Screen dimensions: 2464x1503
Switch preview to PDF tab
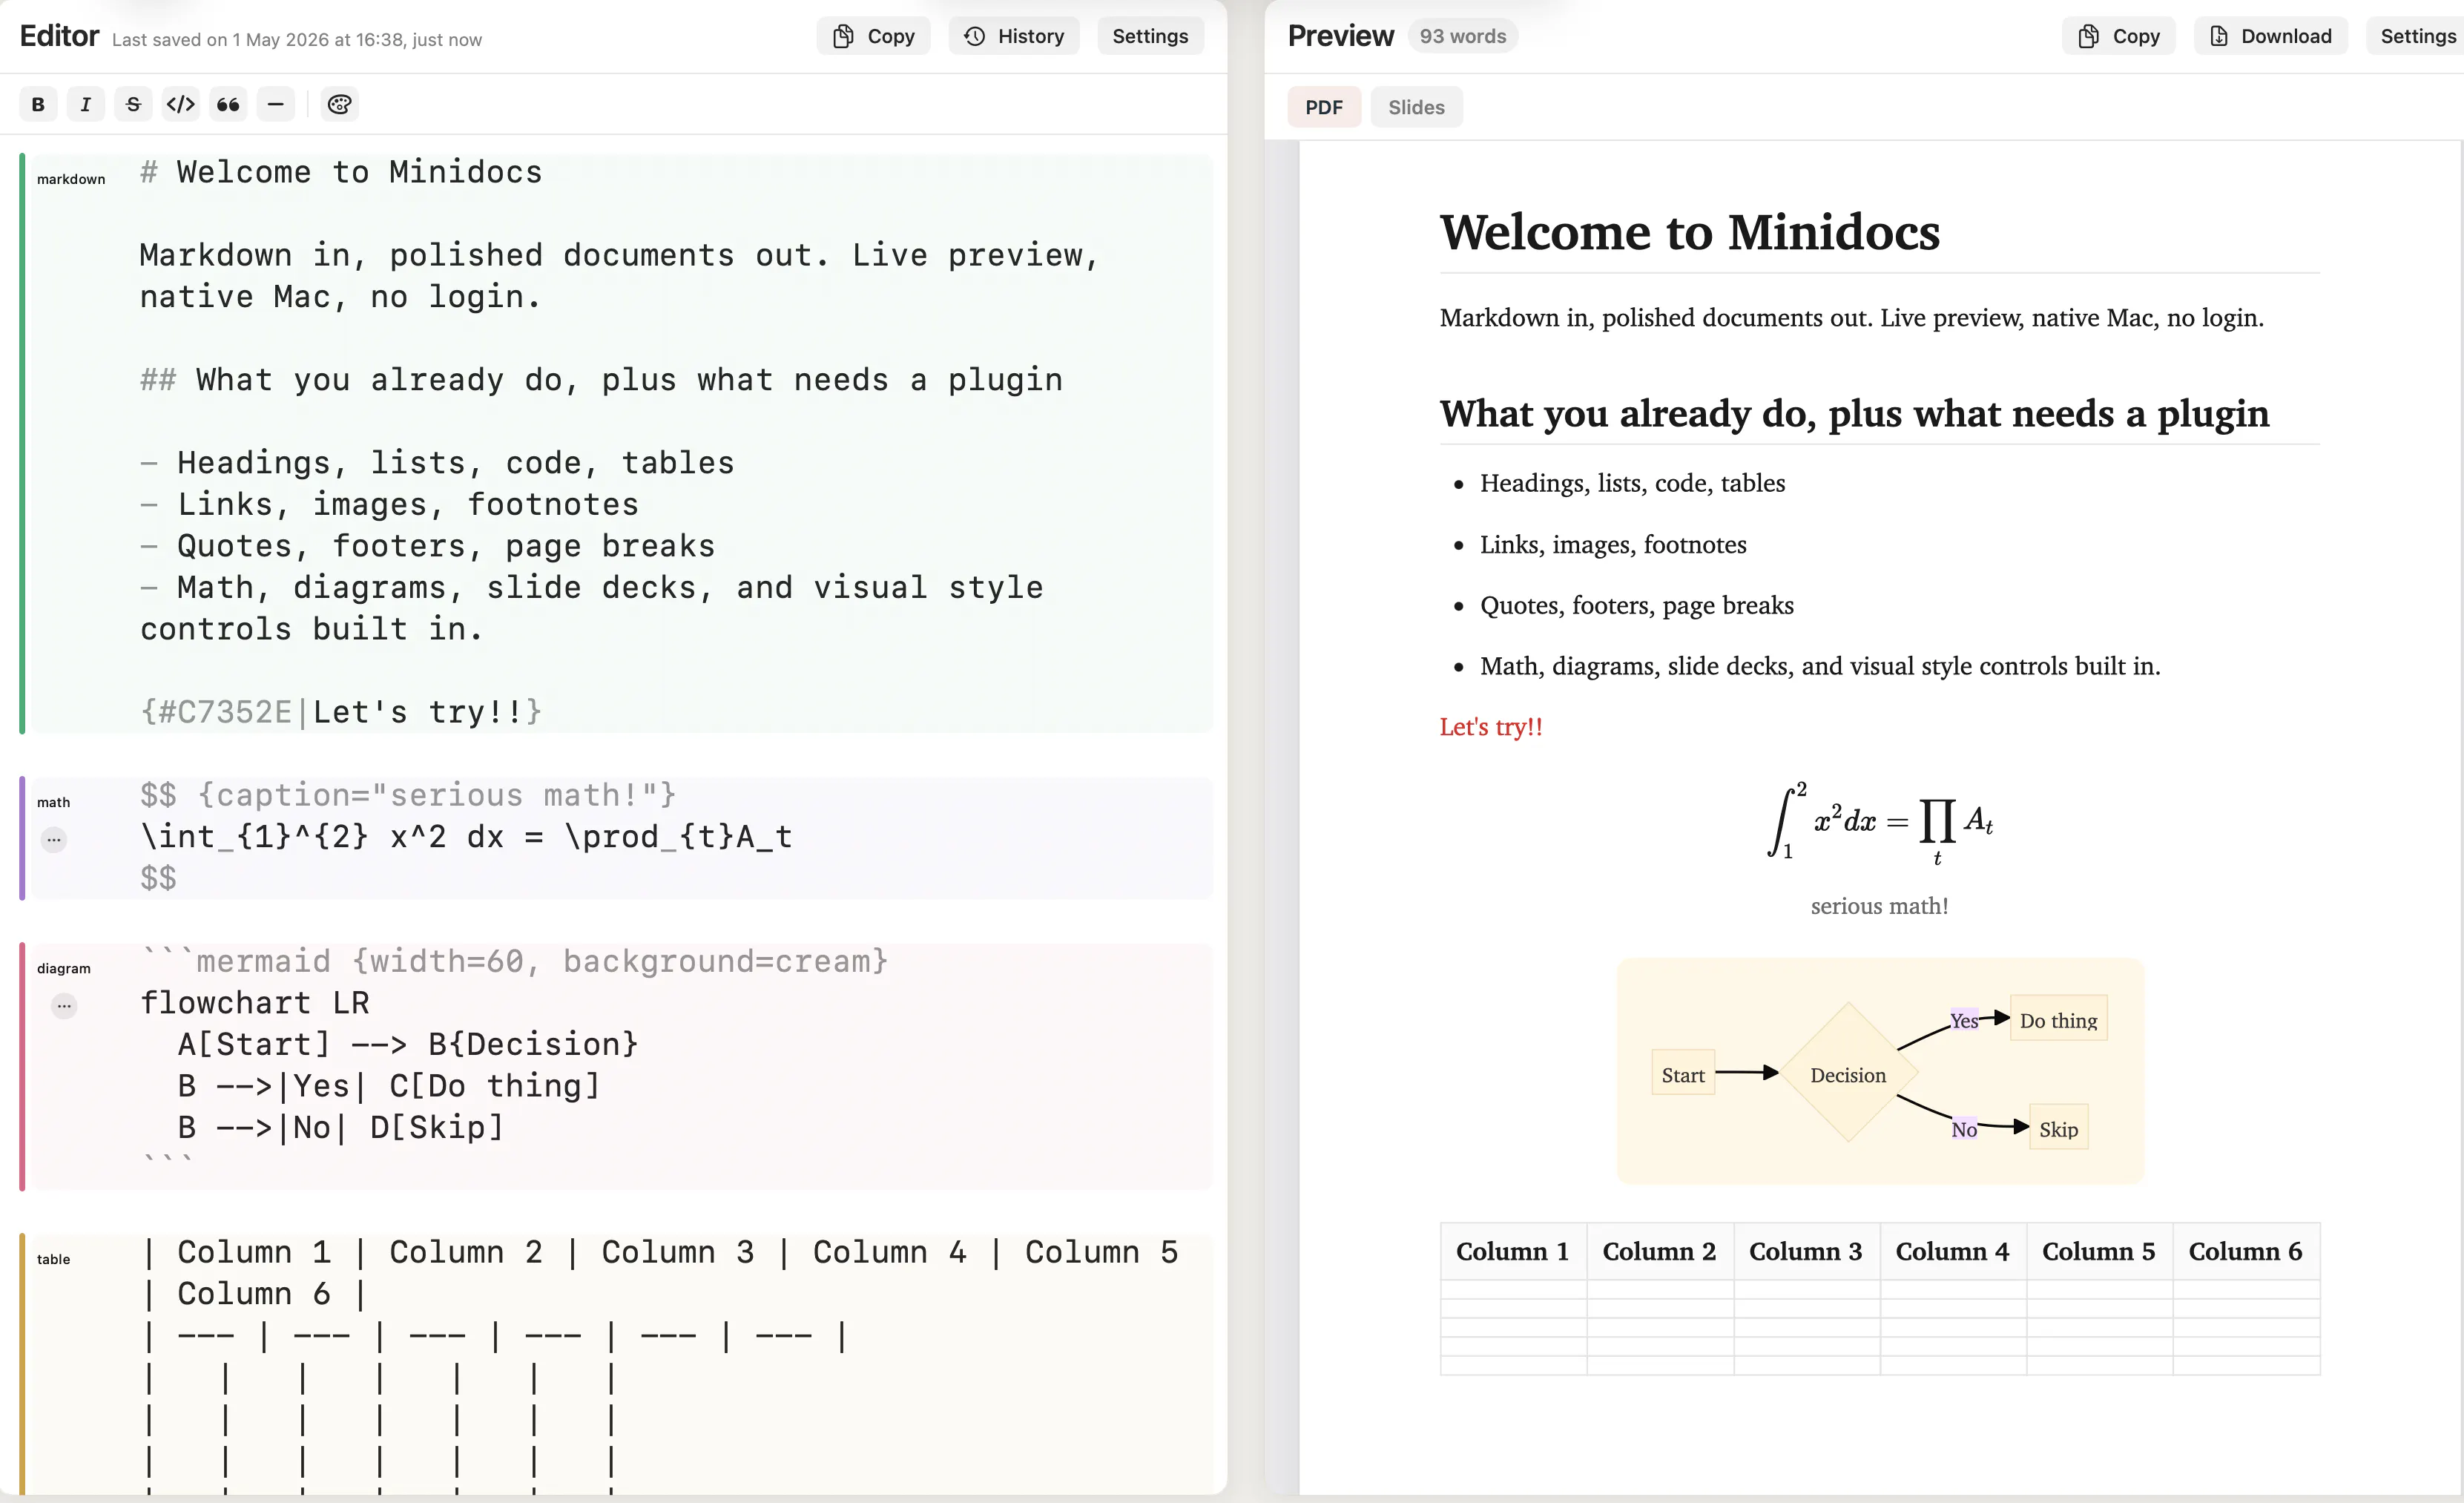click(1324, 107)
